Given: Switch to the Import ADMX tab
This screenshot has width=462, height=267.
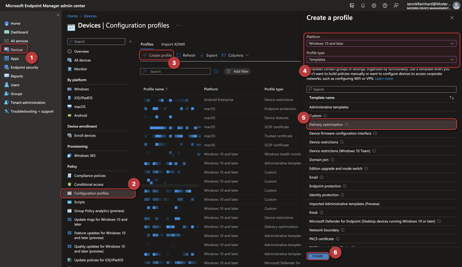Looking at the screenshot, I should [x=173, y=44].
